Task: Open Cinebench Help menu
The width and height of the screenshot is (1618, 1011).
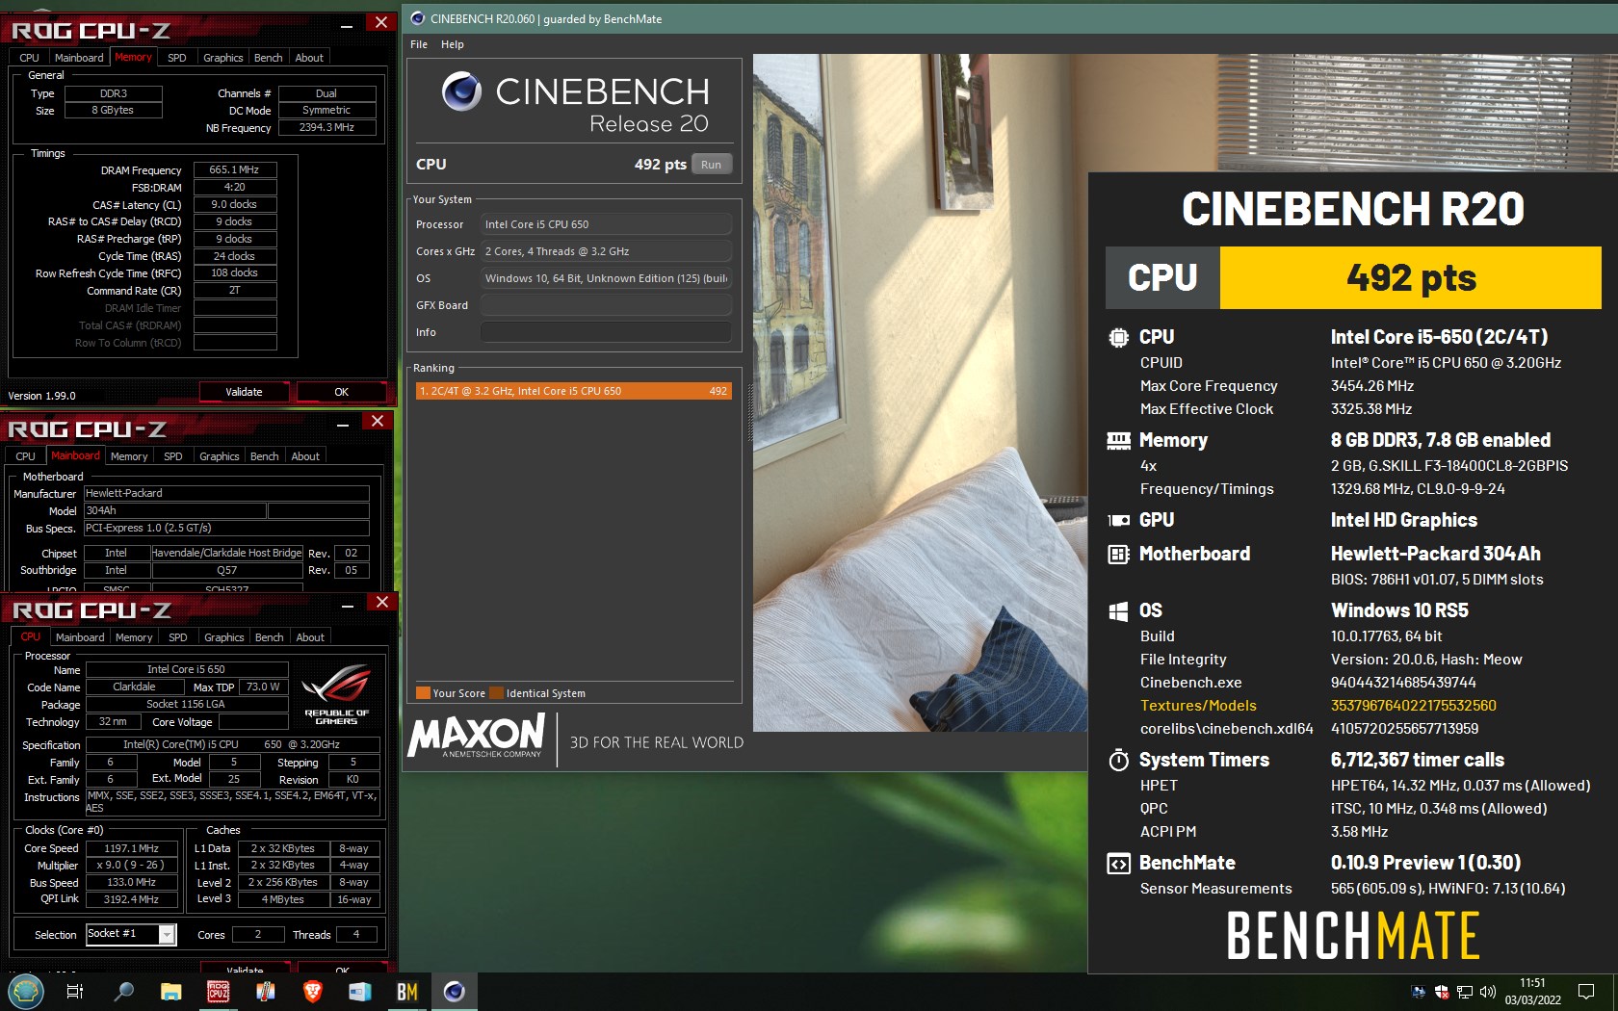Action: (453, 44)
